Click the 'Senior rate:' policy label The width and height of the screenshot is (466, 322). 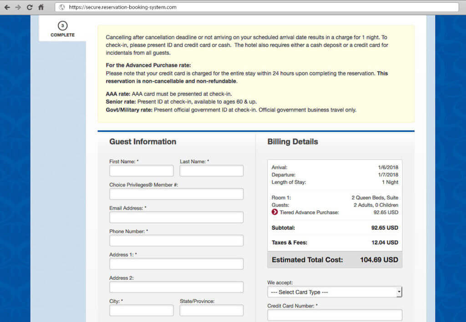coord(121,101)
